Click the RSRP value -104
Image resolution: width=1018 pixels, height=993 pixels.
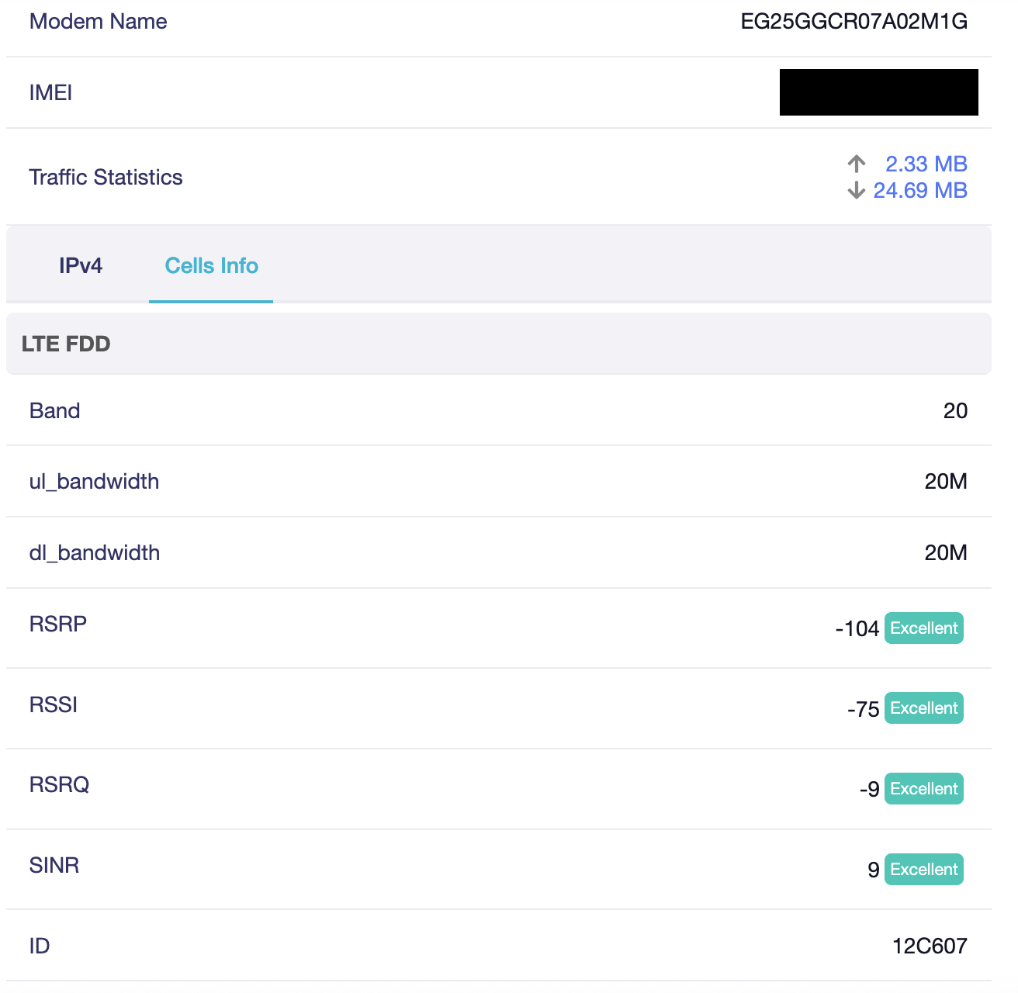point(857,629)
